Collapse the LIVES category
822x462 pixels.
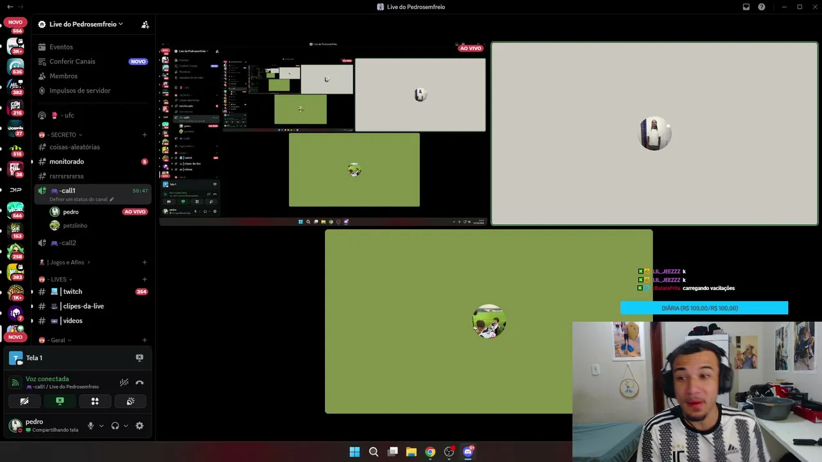pyautogui.click(x=57, y=279)
